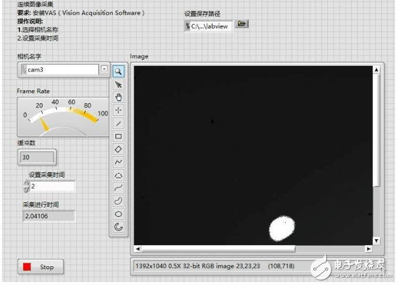Screen dimensions: 397x285
Task: Open the camera name dropdown arrow
Action: (x=104, y=69)
